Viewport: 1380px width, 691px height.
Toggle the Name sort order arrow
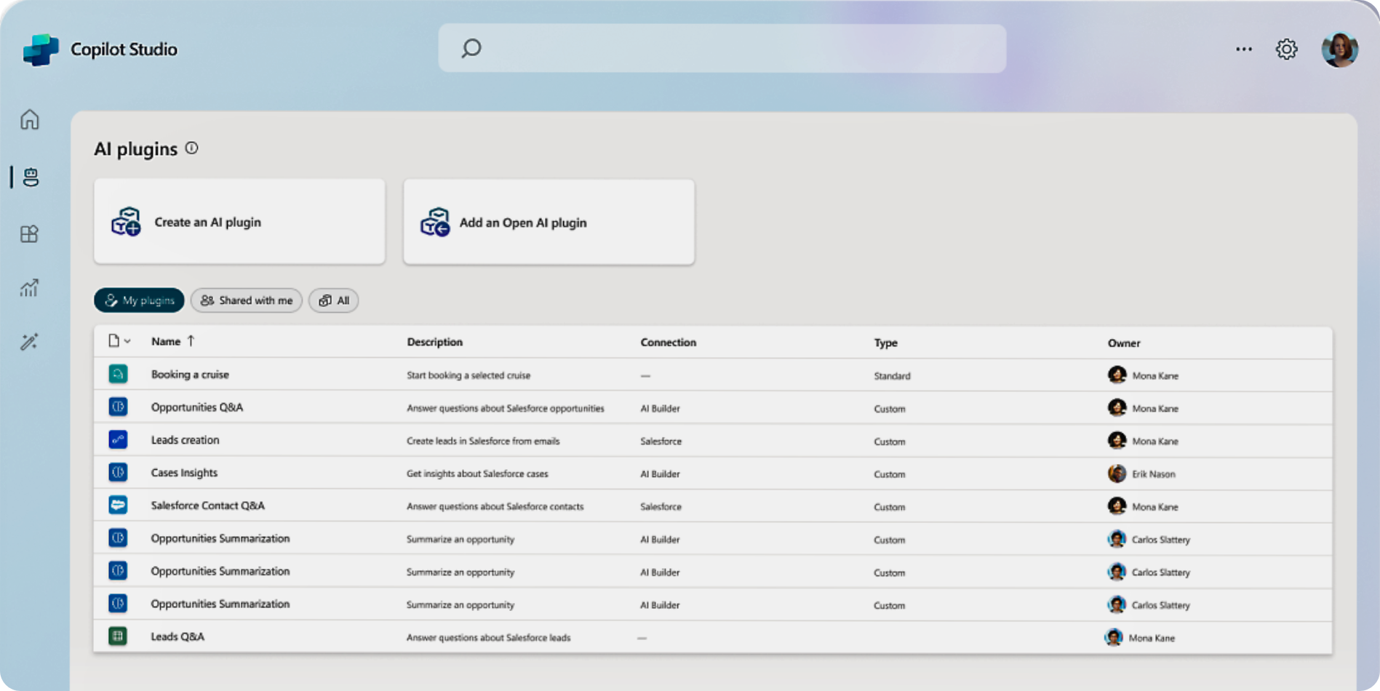[191, 340]
